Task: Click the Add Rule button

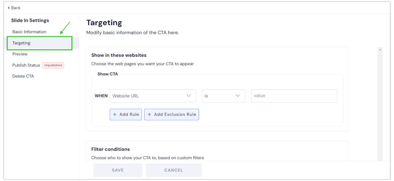Action: tap(126, 114)
